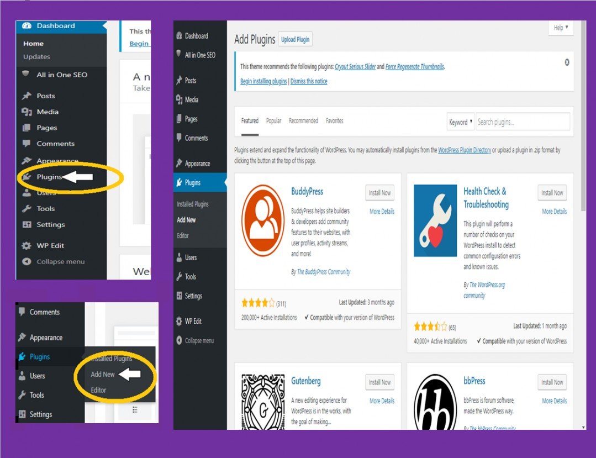Open More Details for bbPress
Viewport: 596px width, 458px height.
pos(554,401)
